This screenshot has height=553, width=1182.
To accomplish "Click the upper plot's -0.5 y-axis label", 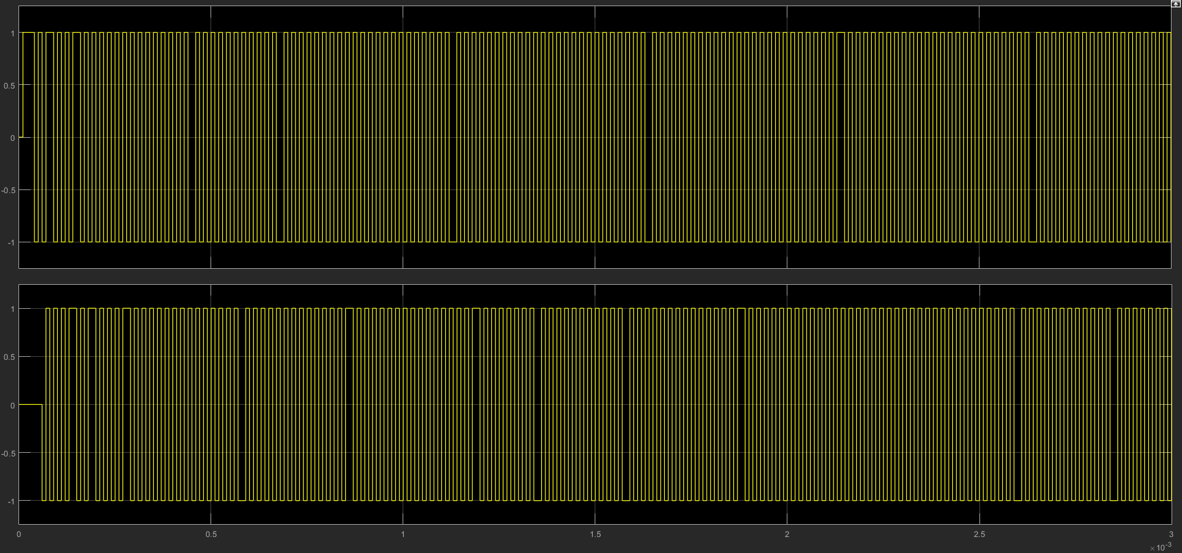I will (9, 190).
